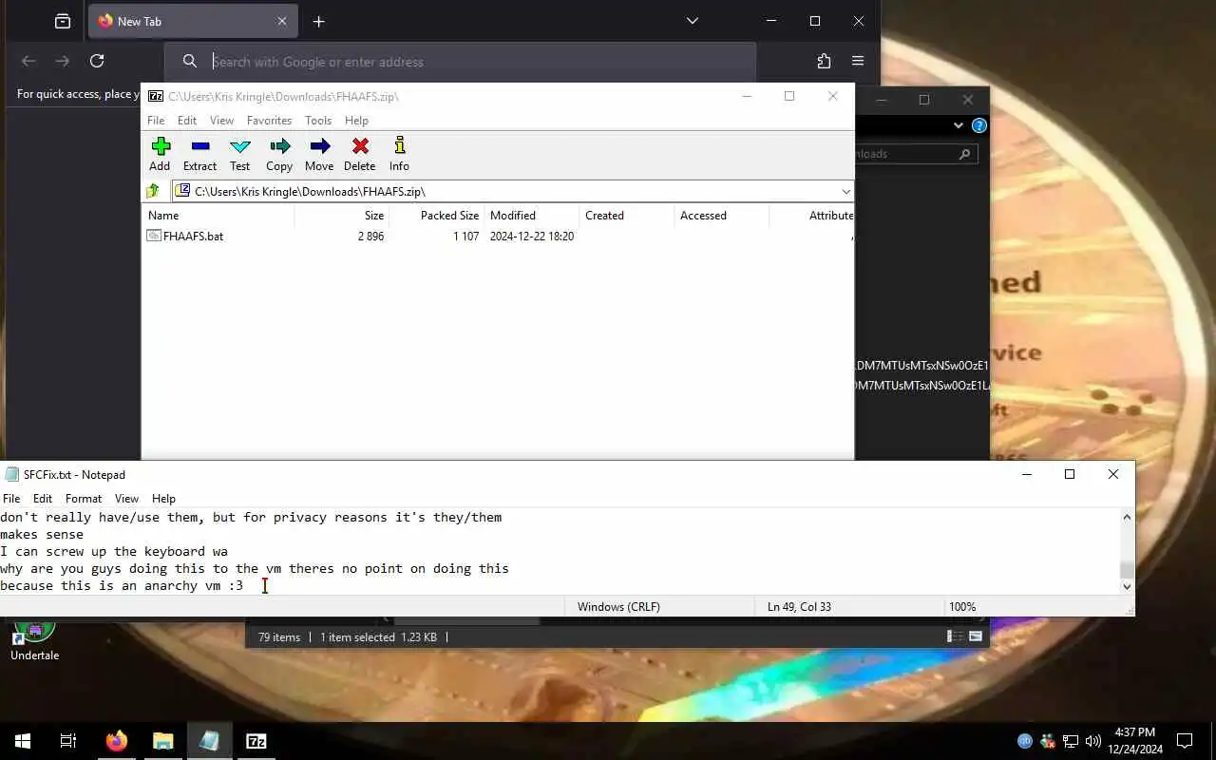
Task: Select the FHAAFS.bat file icon
Action: (154, 236)
